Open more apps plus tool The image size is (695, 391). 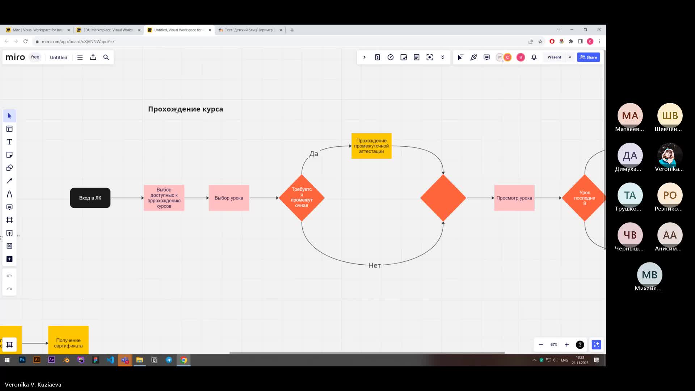point(9,259)
